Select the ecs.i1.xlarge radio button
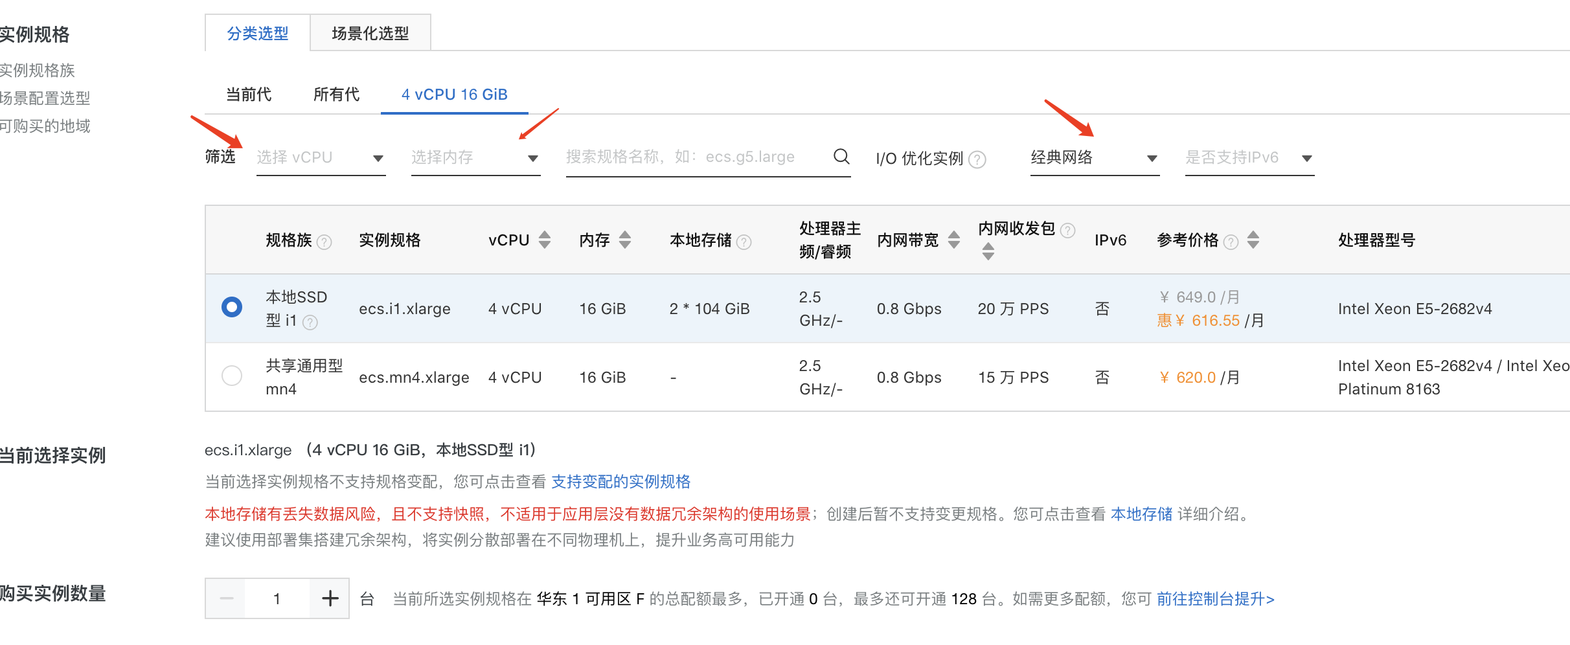Image resolution: width=1570 pixels, height=645 pixels. pyautogui.click(x=232, y=307)
